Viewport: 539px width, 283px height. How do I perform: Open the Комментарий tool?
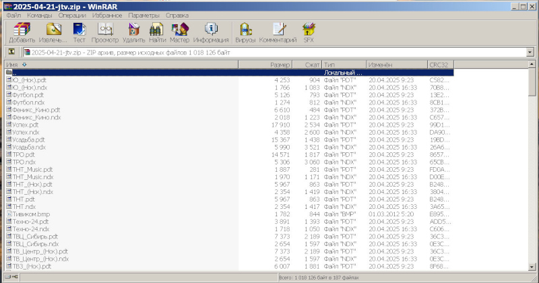coord(278,30)
